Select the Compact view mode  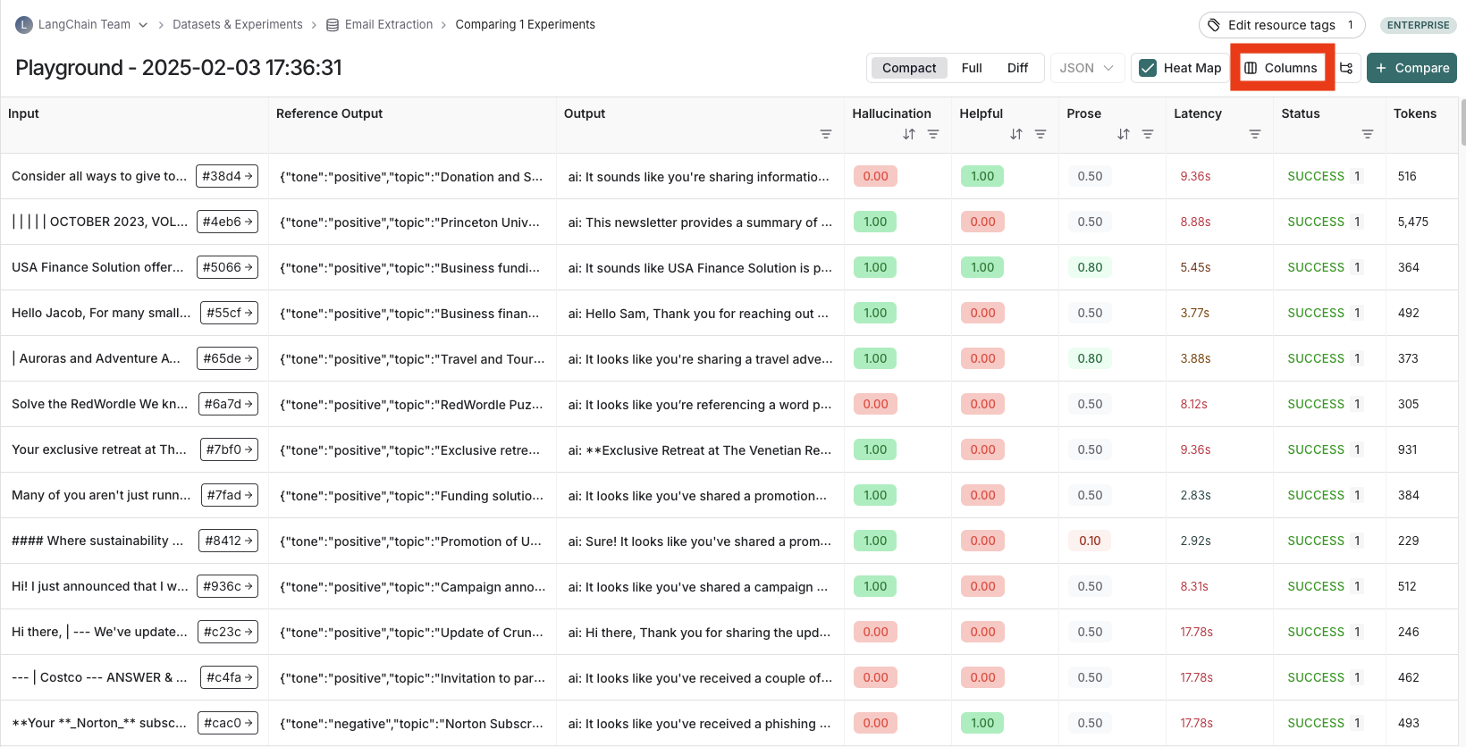click(x=909, y=68)
